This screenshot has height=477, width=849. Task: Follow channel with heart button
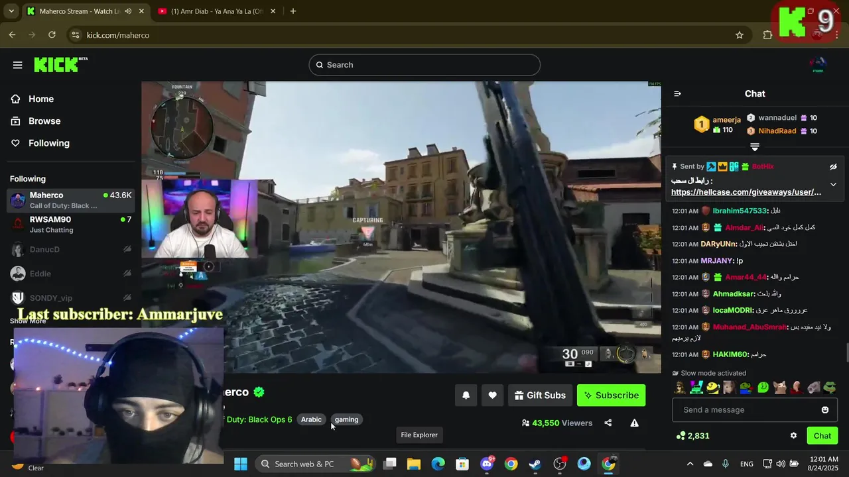click(492, 396)
